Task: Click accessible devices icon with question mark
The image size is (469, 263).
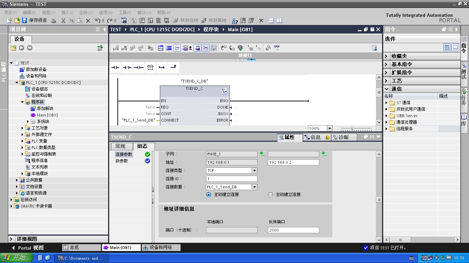Action: [235, 21]
